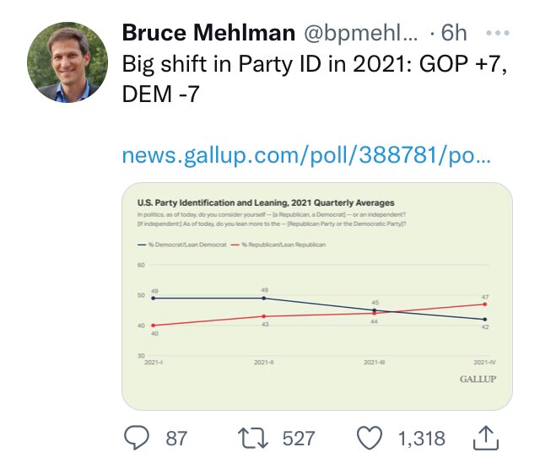Click the GALLUP logo in the chart
Image resolution: width=540 pixels, height=474 pixels.
click(478, 380)
